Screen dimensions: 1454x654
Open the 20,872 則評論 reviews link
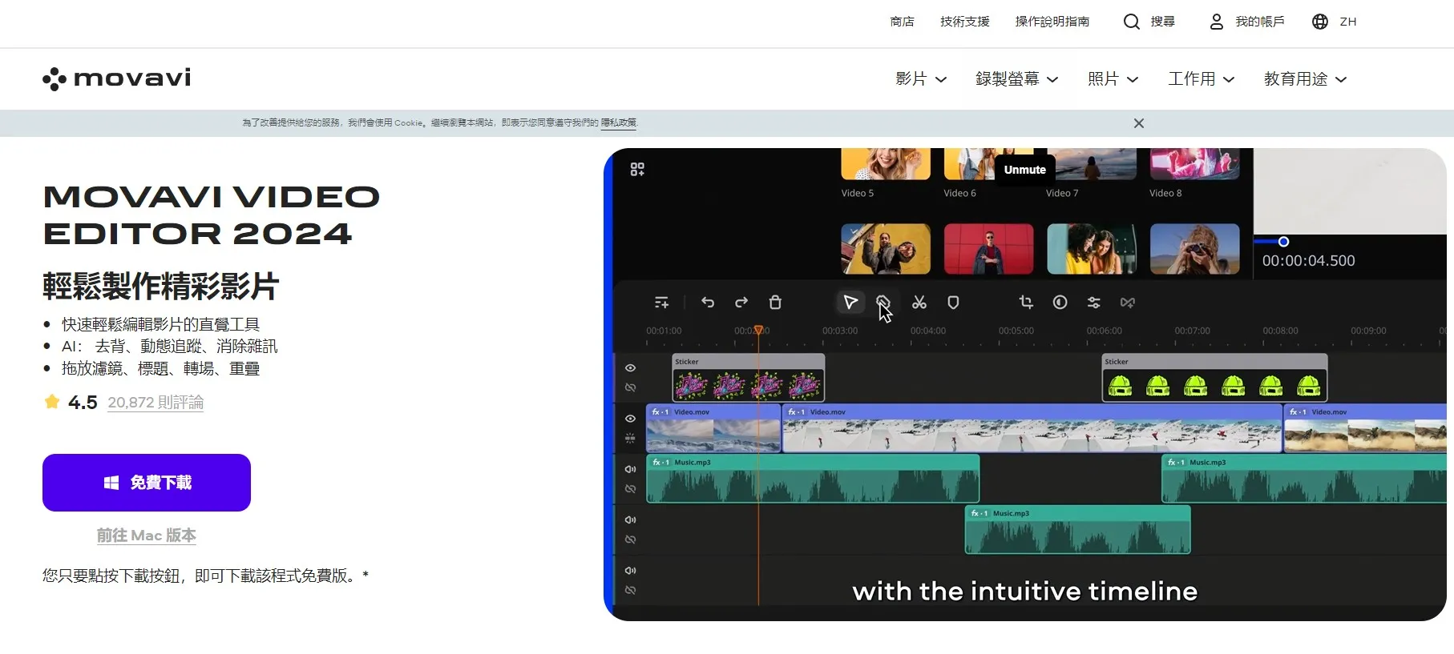[x=155, y=403]
